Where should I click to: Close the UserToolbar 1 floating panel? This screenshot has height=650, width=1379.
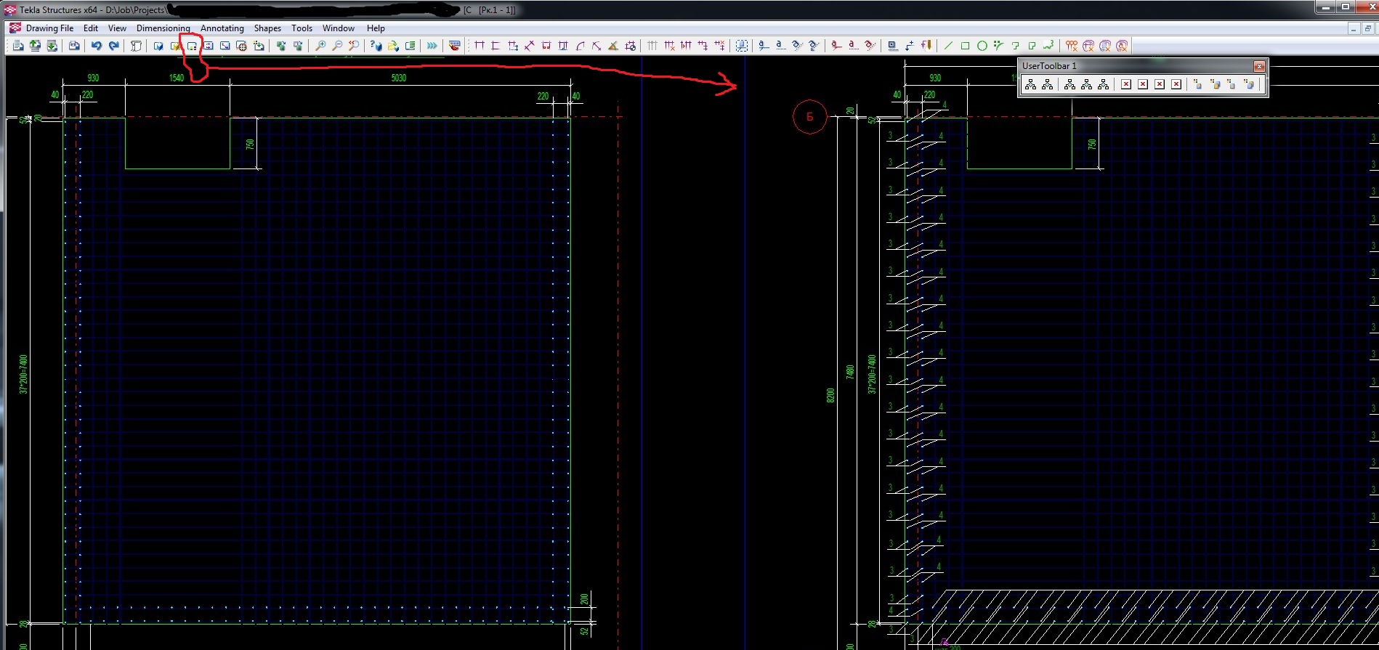[x=1259, y=66]
